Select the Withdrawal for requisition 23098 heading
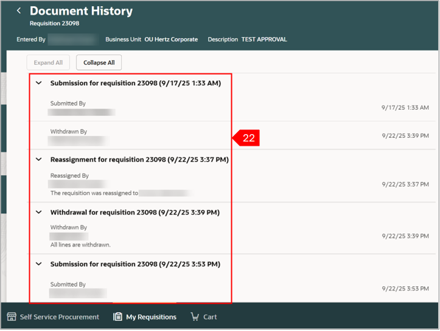The height and width of the screenshot is (331, 440). (134, 213)
